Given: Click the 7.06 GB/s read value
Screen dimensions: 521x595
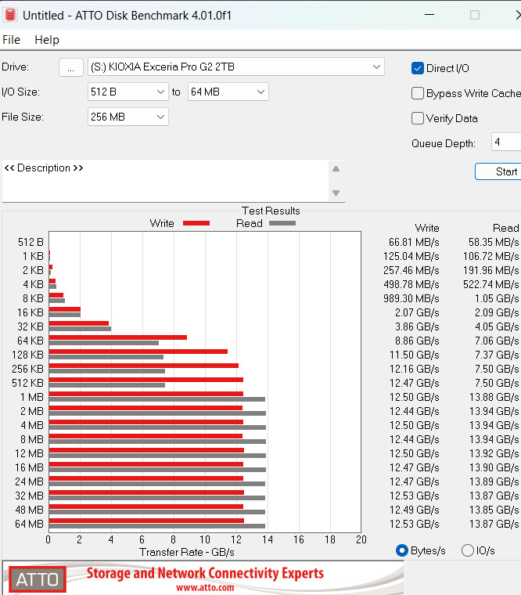Looking at the screenshot, I should coord(497,341).
